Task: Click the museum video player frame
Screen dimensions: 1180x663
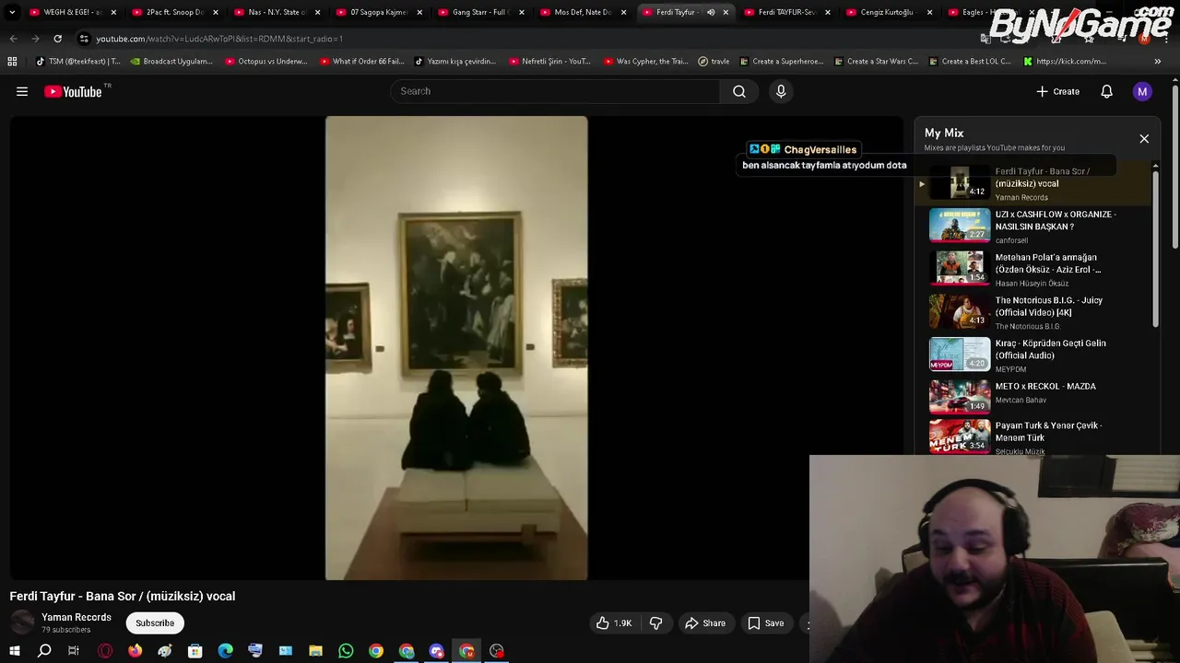Action: (x=456, y=348)
